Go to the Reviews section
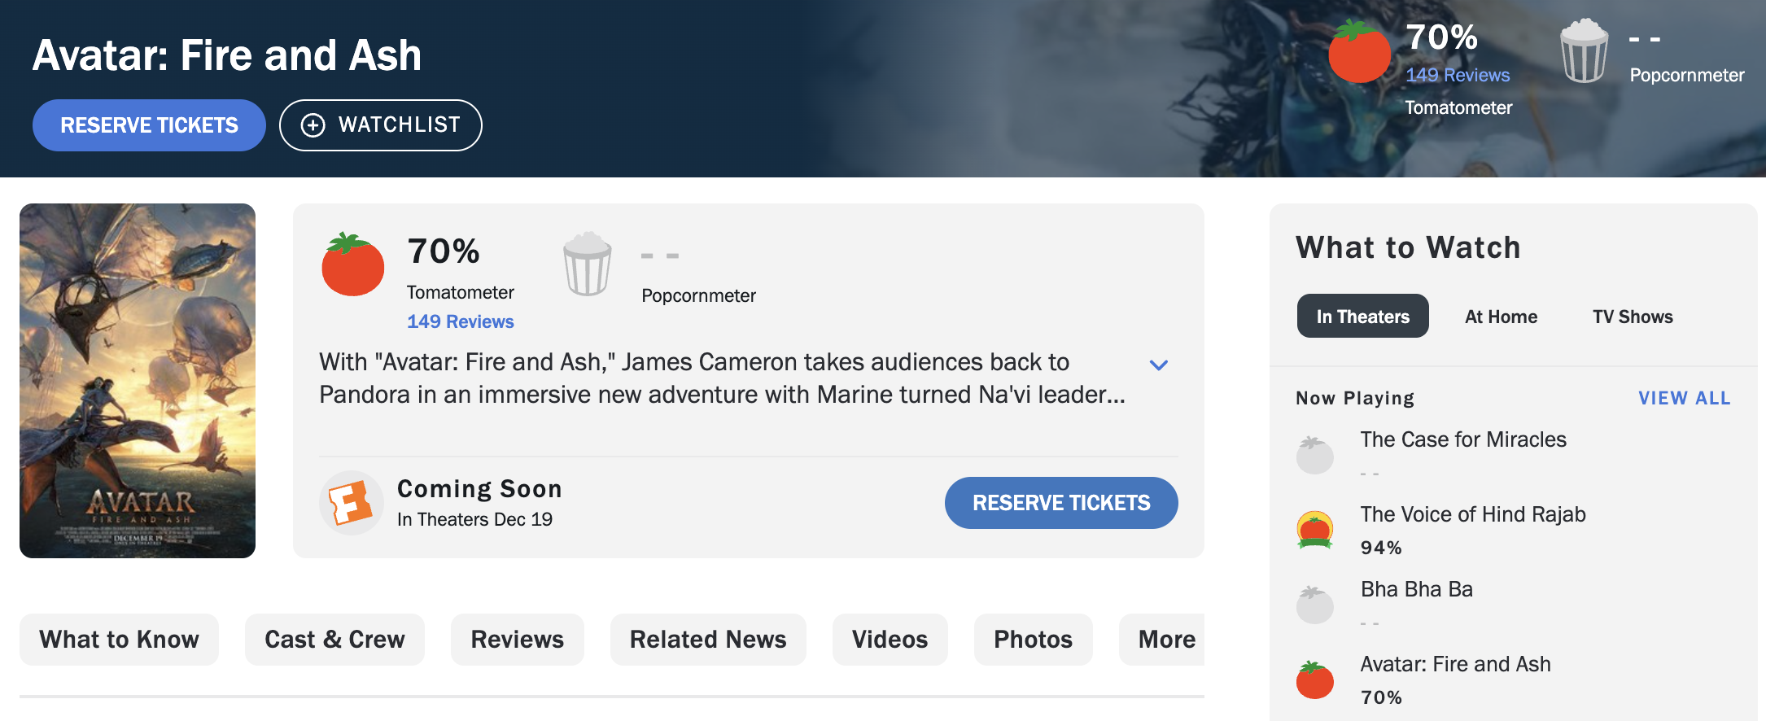The width and height of the screenshot is (1766, 721). [x=517, y=640]
